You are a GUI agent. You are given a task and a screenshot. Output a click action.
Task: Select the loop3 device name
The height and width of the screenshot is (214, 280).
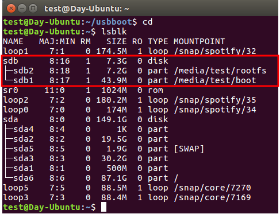pos(16,197)
